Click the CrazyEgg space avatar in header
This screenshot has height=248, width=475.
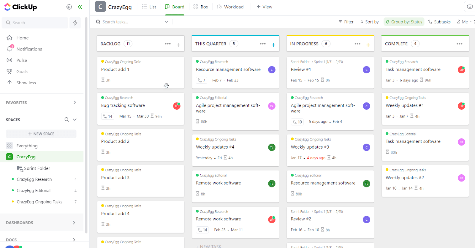[x=100, y=7]
